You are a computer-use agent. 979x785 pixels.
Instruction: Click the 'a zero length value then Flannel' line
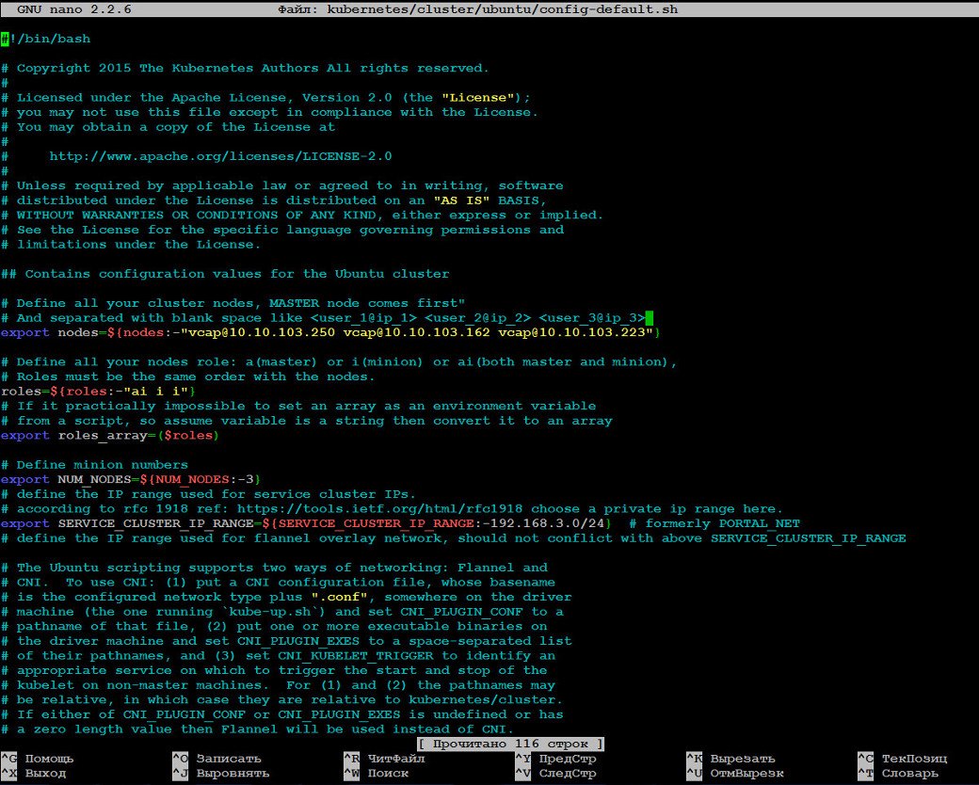(x=257, y=729)
